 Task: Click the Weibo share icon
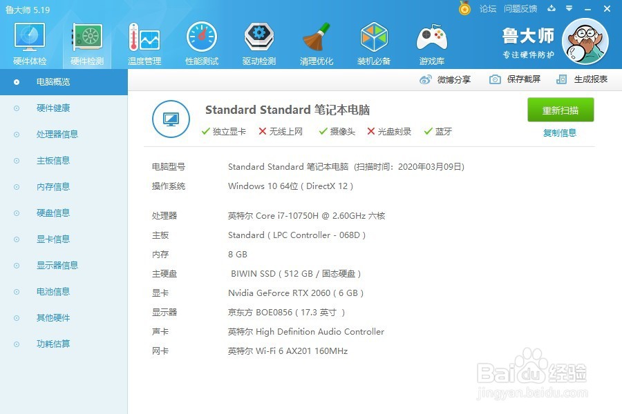pos(425,79)
